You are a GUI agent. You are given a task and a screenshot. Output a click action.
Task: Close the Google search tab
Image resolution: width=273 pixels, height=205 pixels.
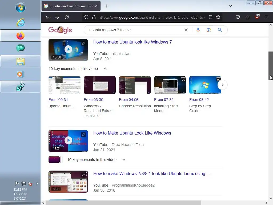(96, 6)
